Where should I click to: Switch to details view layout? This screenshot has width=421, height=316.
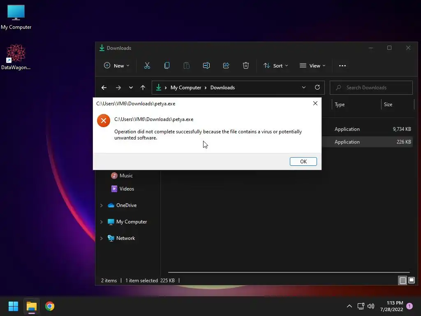403,281
